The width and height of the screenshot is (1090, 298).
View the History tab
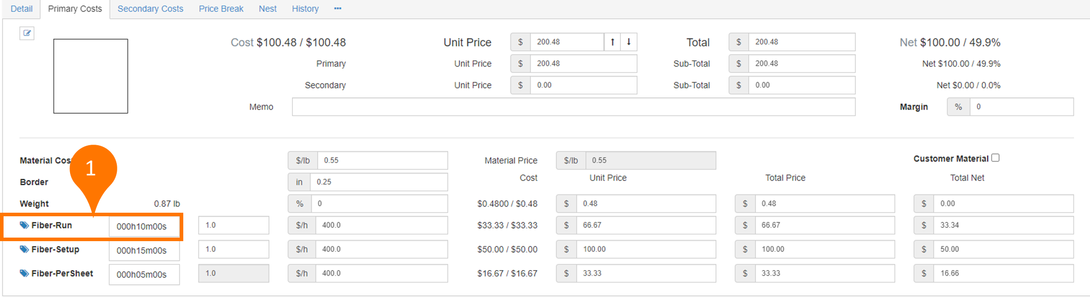305,9
